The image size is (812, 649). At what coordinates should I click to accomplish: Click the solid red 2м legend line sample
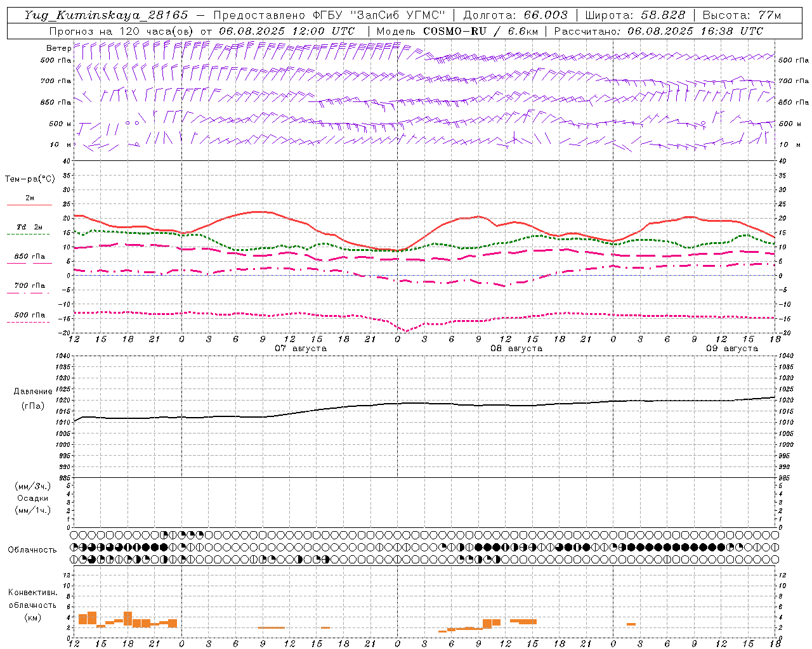coord(29,205)
